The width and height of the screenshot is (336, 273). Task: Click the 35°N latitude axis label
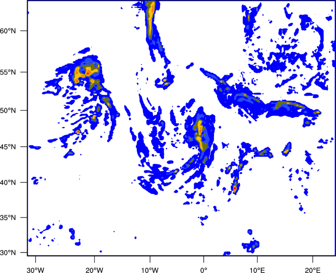8,218
